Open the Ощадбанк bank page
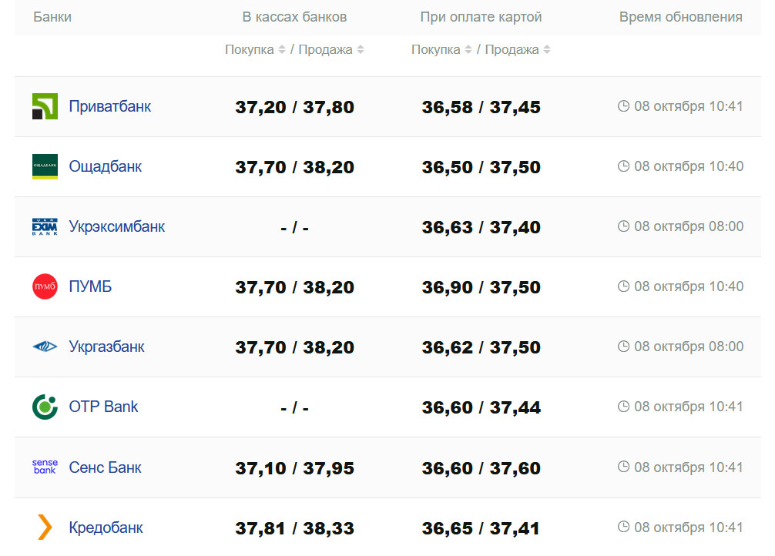Image resolution: width=775 pixels, height=556 pixels. pos(105,166)
